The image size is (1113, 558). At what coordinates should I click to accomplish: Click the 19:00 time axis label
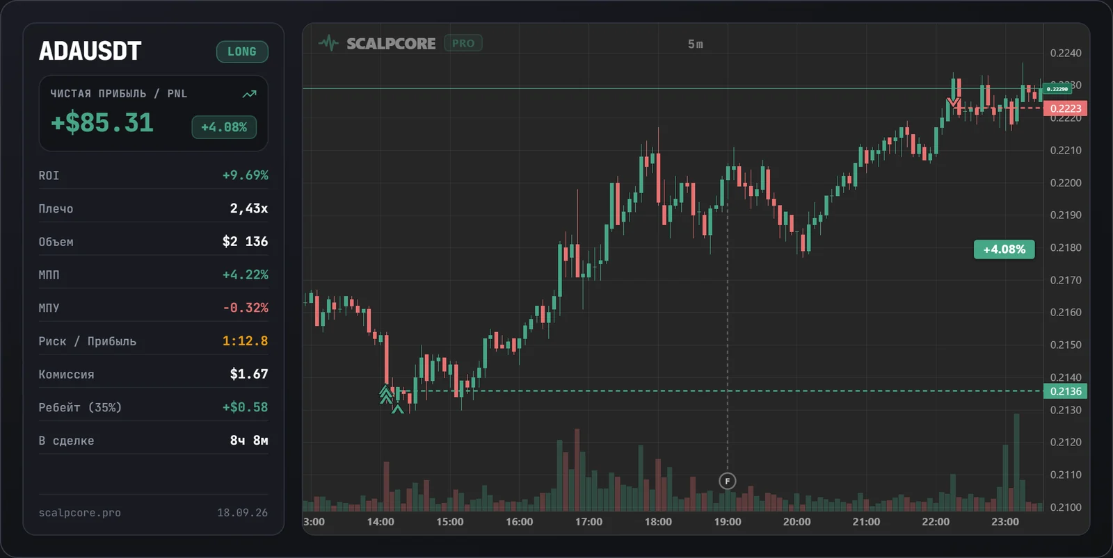[x=728, y=522]
